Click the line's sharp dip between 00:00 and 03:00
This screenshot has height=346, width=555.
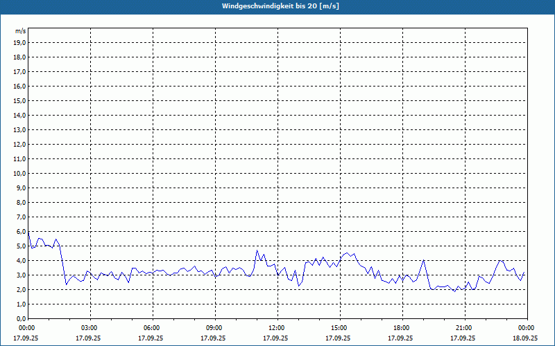67,284
